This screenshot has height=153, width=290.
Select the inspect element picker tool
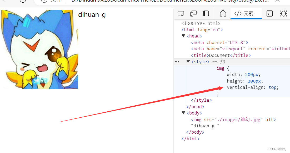(x=181, y=13)
